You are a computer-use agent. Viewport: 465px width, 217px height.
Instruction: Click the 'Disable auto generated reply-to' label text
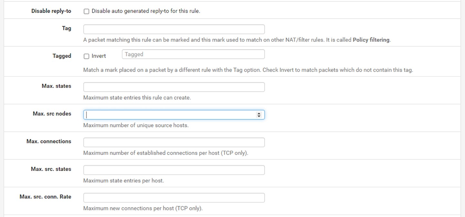[x=146, y=11]
